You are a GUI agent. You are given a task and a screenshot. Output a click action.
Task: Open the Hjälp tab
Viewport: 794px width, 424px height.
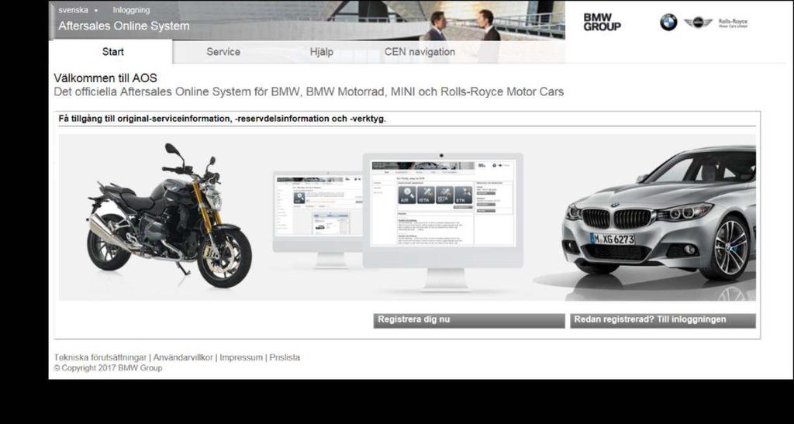click(322, 52)
